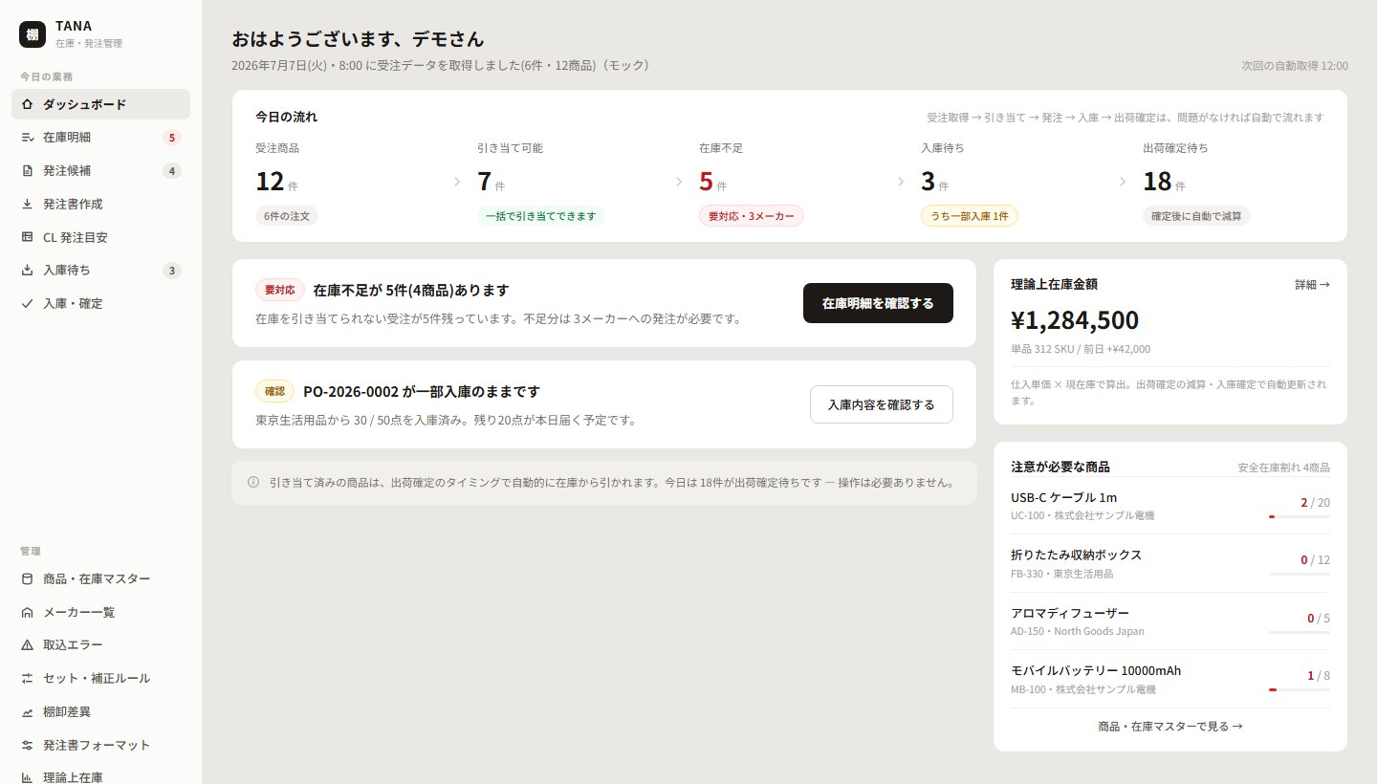1377x784 pixels.
Task: View 取込エラー page
Action: [100, 645]
